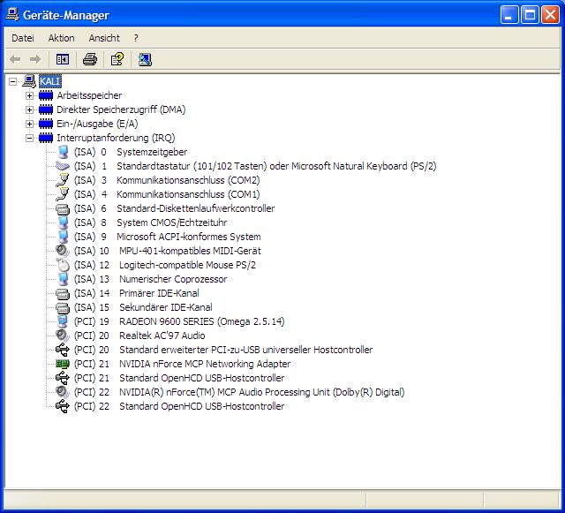Click the Logitech mouse icon
The height and width of the screenshot is (513, 565).
(x=63, y=265)
